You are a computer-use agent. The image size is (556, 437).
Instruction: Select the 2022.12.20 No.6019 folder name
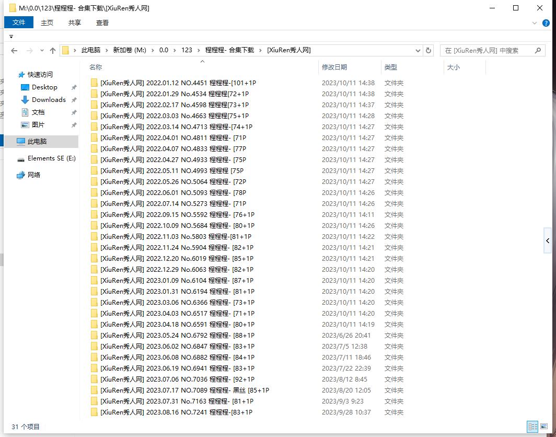pyautogui.click(x=177, y=259)
